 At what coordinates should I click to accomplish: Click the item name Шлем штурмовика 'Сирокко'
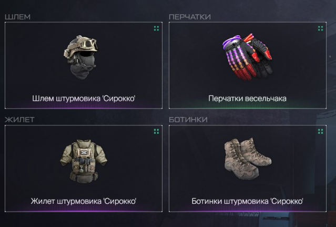(84, 98)
